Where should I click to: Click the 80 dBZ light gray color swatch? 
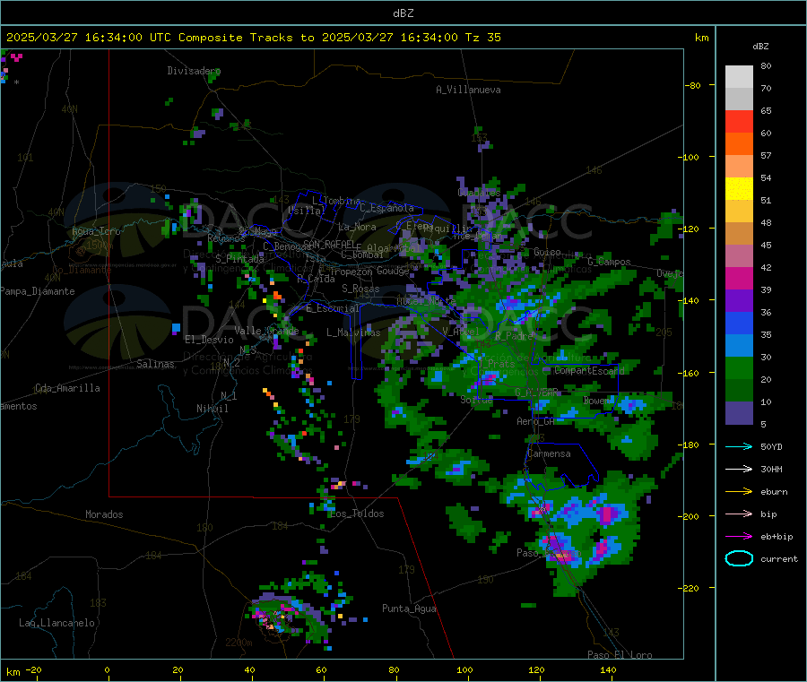pyautogui.click(x=739, y=77)
